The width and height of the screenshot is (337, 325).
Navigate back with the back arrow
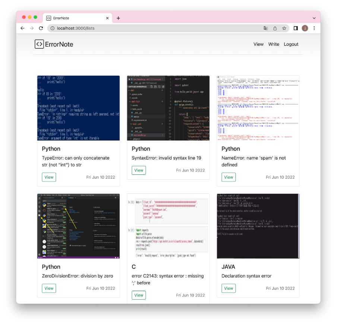(22, 28)
